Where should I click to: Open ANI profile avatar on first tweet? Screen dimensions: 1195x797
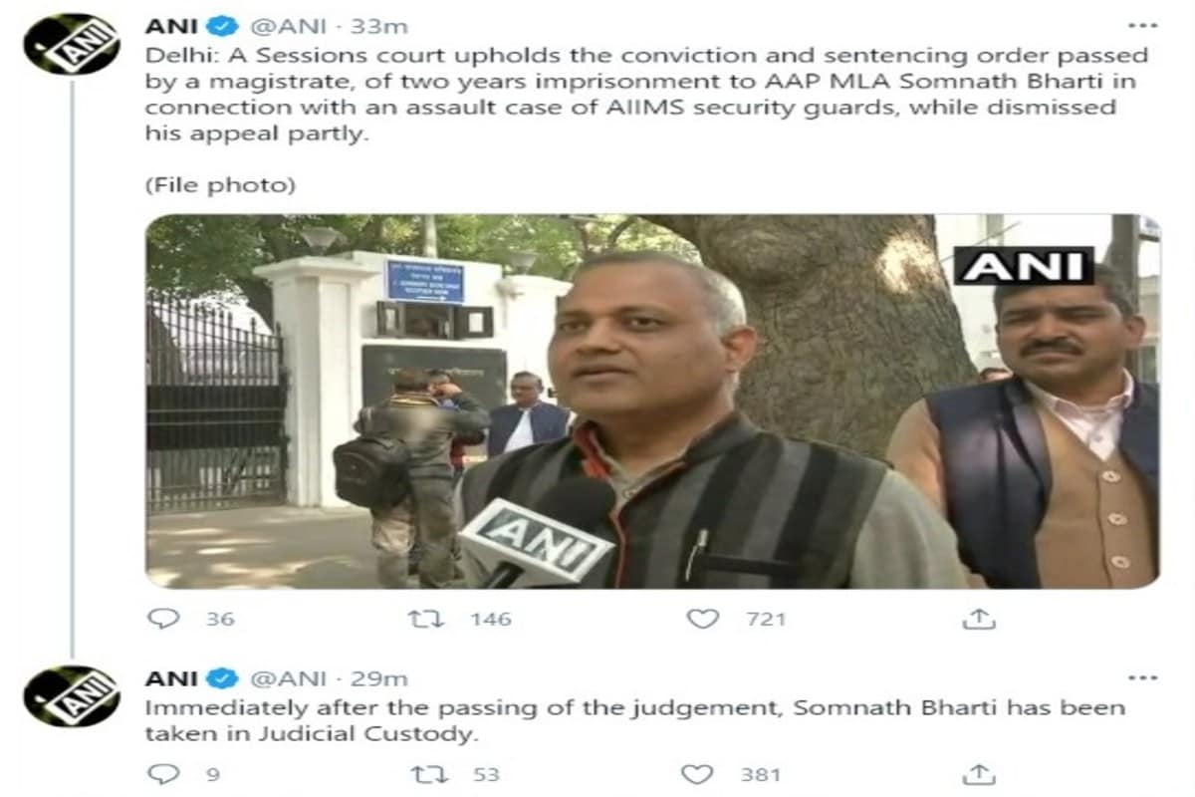tap(72, 44)
